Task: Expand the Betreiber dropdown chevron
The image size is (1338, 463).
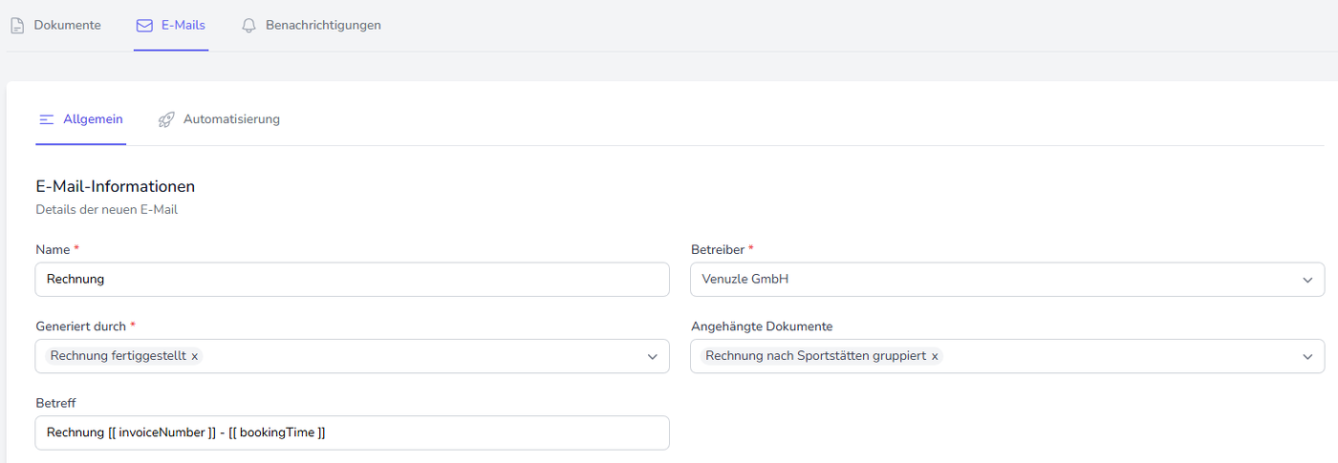Action: click(1307, 280)
